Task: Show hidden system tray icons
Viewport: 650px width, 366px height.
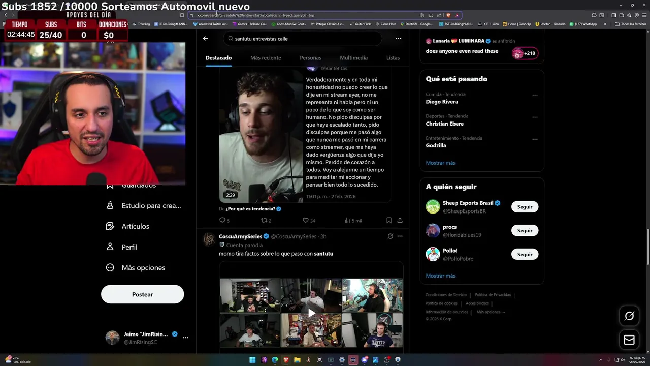Action: point(601,360)
